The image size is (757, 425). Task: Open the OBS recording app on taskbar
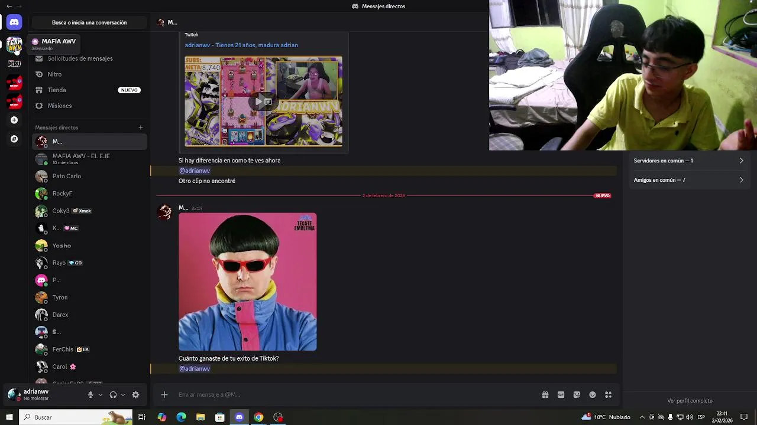click(278, 417)
